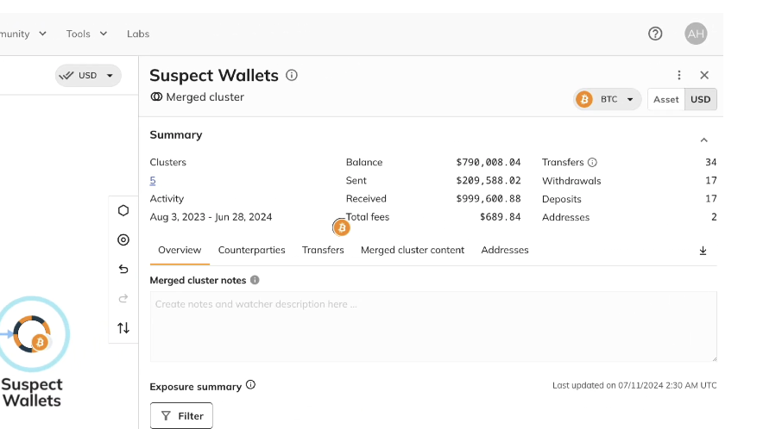Click the up-down sort arrows icon
The image size is (763, 429).
tap(123, 327)
